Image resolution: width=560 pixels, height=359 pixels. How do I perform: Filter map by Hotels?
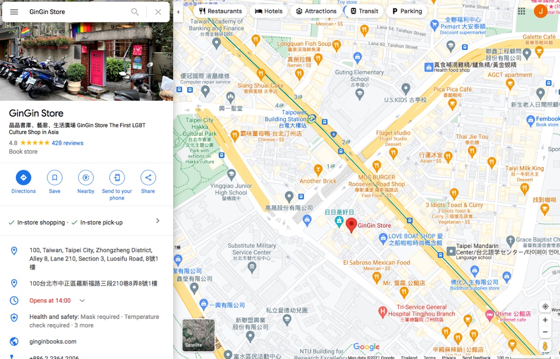click(x=268, y=11)
